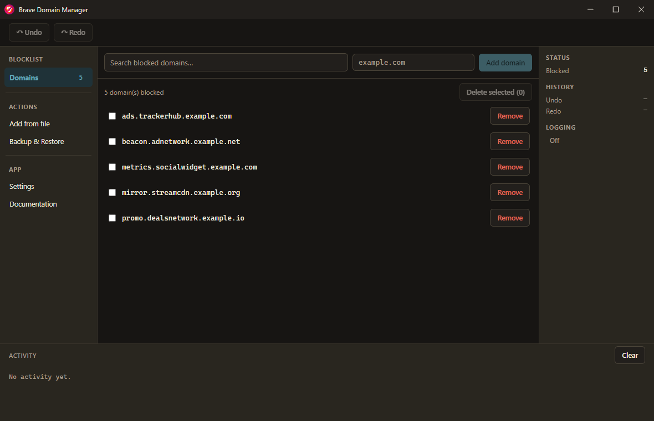This screenshot has height=421, width=654.
Task: Click the beacon.adnetwork.example.net domain text
Action: pos(181,142)
